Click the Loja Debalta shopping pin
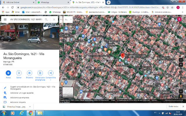The height and width of the screenshot is (116, 186). pyautogui.click(x=157, y=78)
